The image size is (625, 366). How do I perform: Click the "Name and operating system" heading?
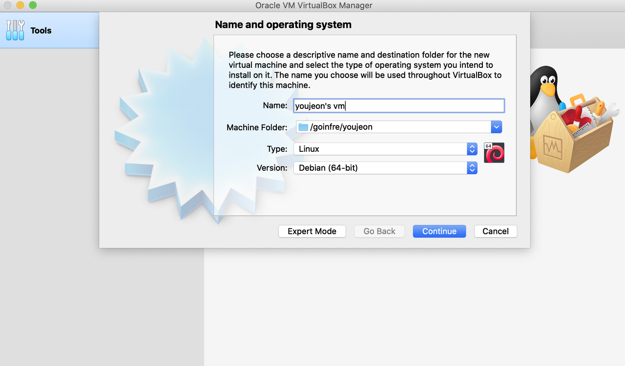pyautogui.click(x=283, y=24)
